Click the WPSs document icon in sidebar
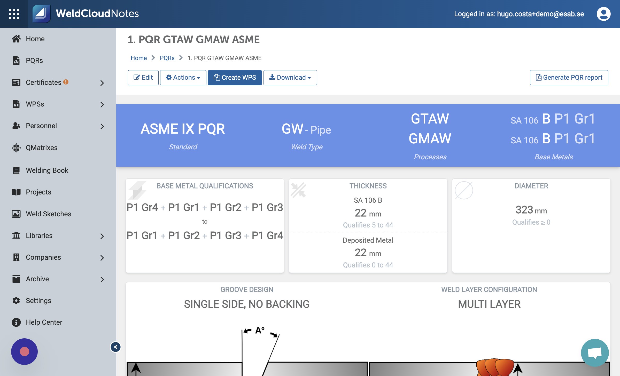The width and height of the screenshot is (620, 376). tap(16, 104)
